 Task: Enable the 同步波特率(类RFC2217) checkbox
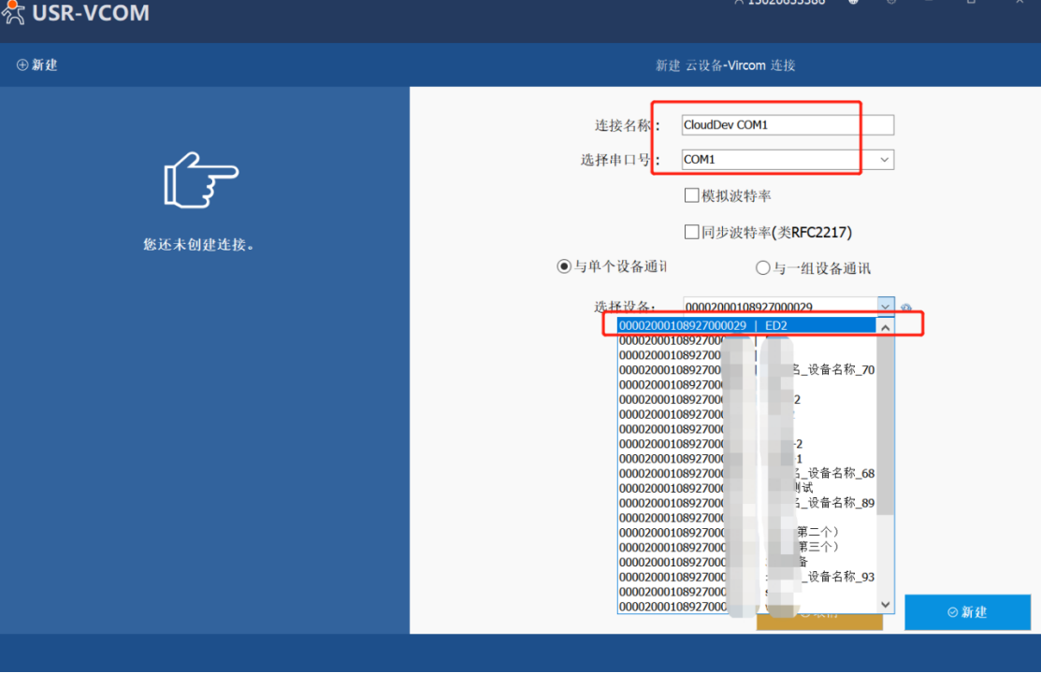point(692,232)
